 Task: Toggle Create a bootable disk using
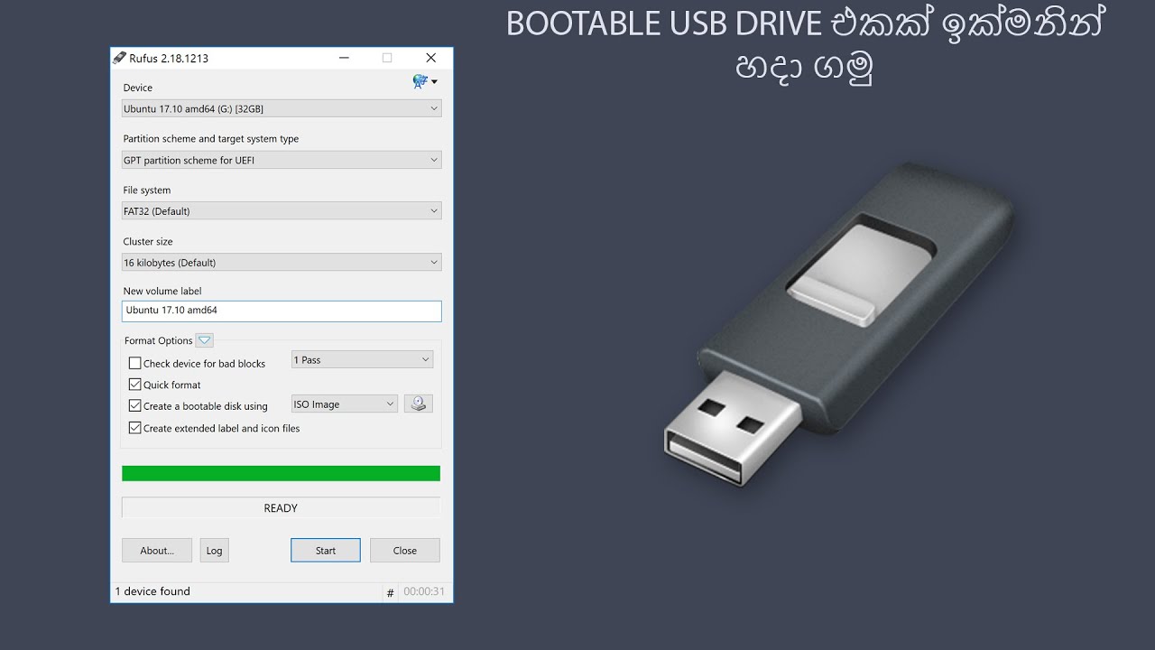coord(135,406)
